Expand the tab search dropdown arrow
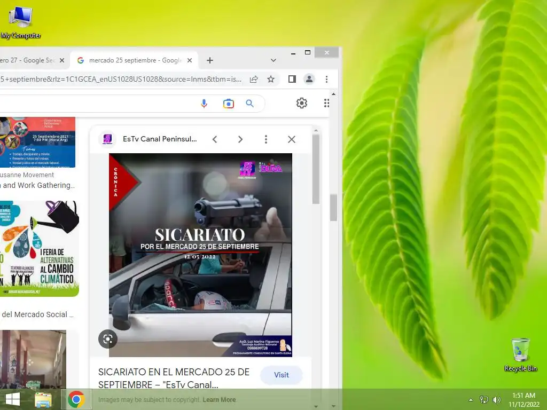Viewport: 547px width, 410px height. click(x=273, y=60)
